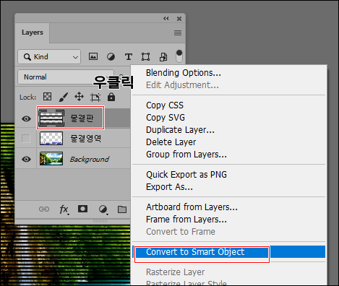Choose Delete Layer from context menu
The image size is (339, 286).
click(x=171, y=142)
